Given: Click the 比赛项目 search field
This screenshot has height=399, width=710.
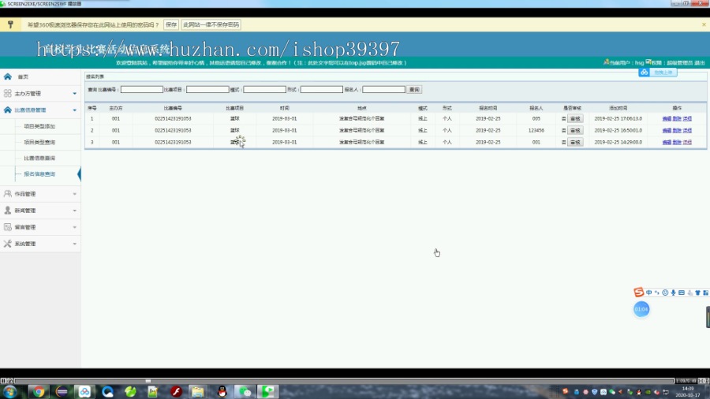Looking at the screenshot, I should [x=207, y=90].
